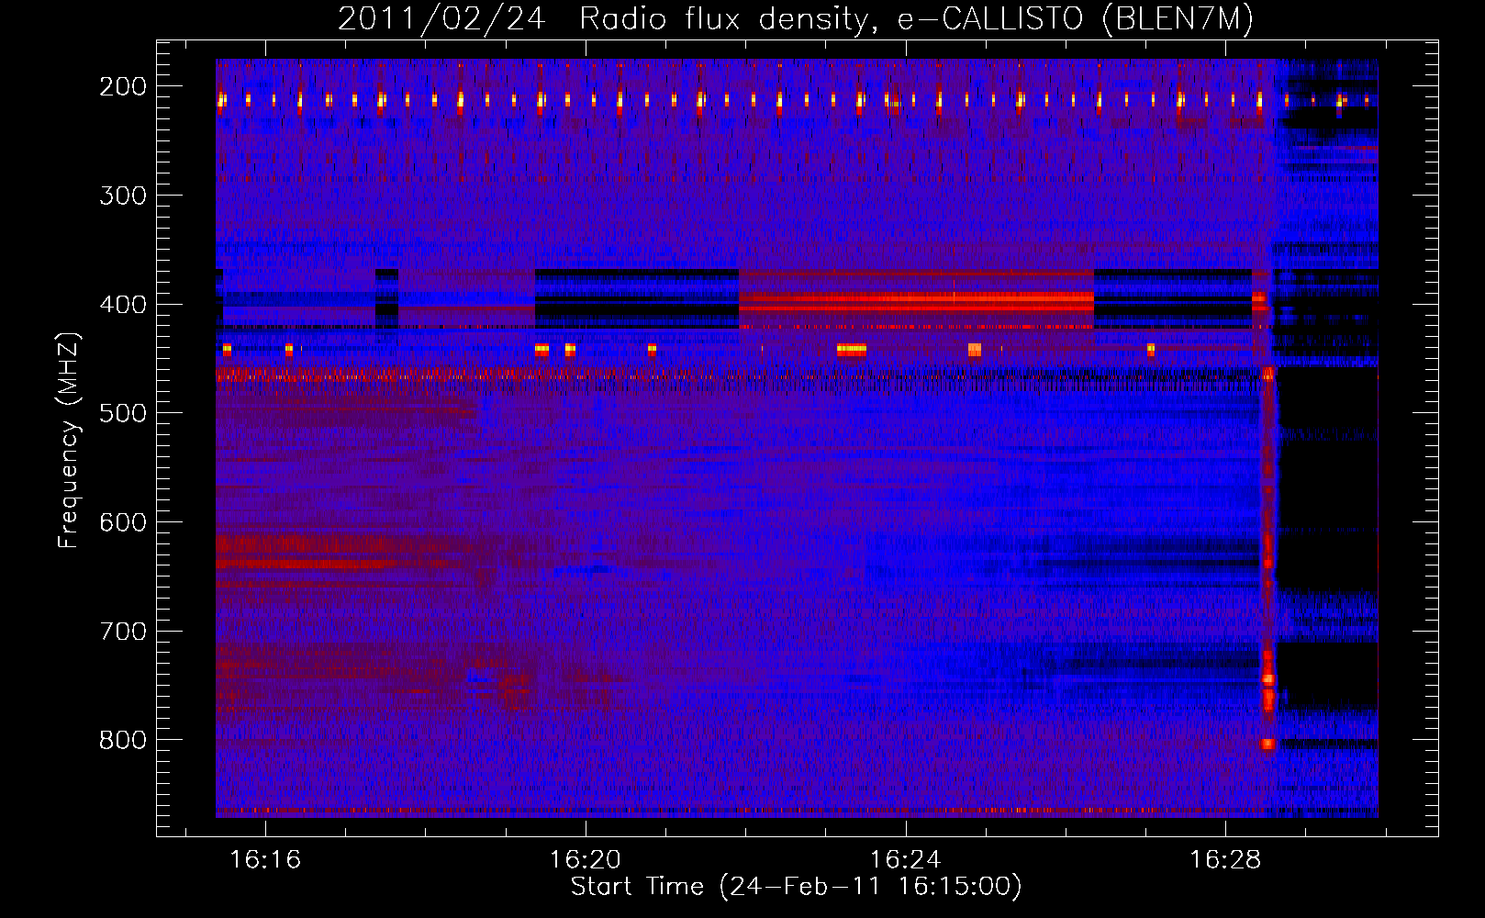The width and height of the screenshot is (1485, 918).
Task: Click the "16:20" time tick label
Action: click(586, 860)
